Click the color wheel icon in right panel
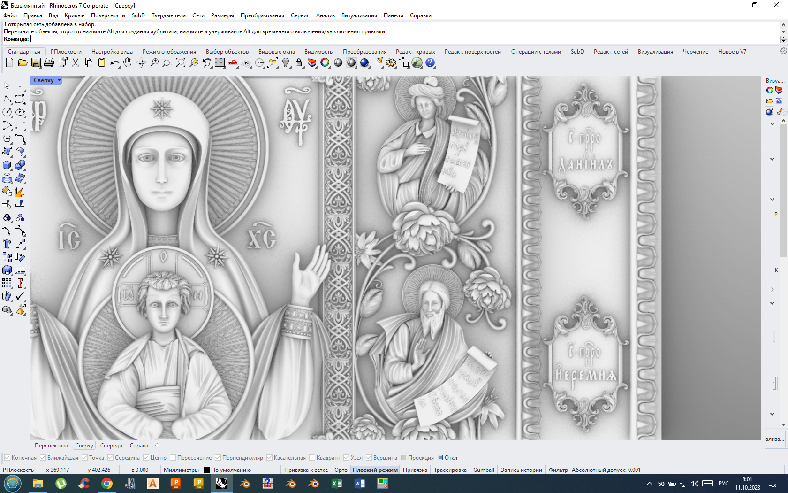 770,90
